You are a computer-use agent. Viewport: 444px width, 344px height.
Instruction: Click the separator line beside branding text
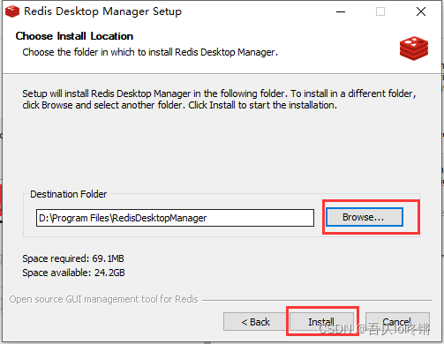(317, 300)
